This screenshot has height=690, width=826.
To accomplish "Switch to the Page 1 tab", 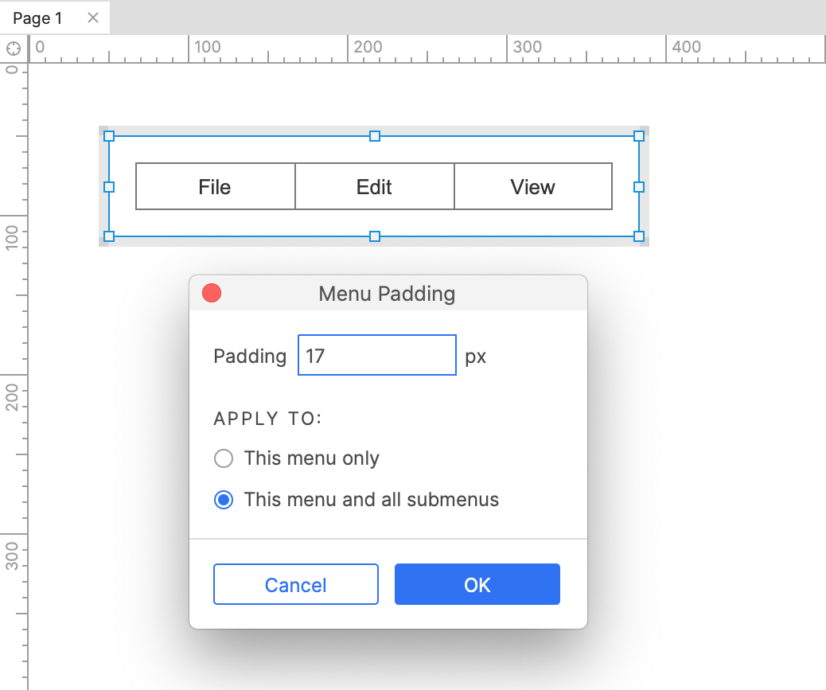I will pos(37,18).
